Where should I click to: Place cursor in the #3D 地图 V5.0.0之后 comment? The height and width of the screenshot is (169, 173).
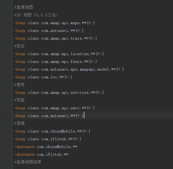click(36, 15)
